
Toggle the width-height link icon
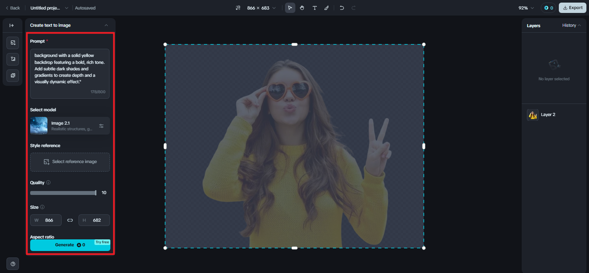coord(70,220)
